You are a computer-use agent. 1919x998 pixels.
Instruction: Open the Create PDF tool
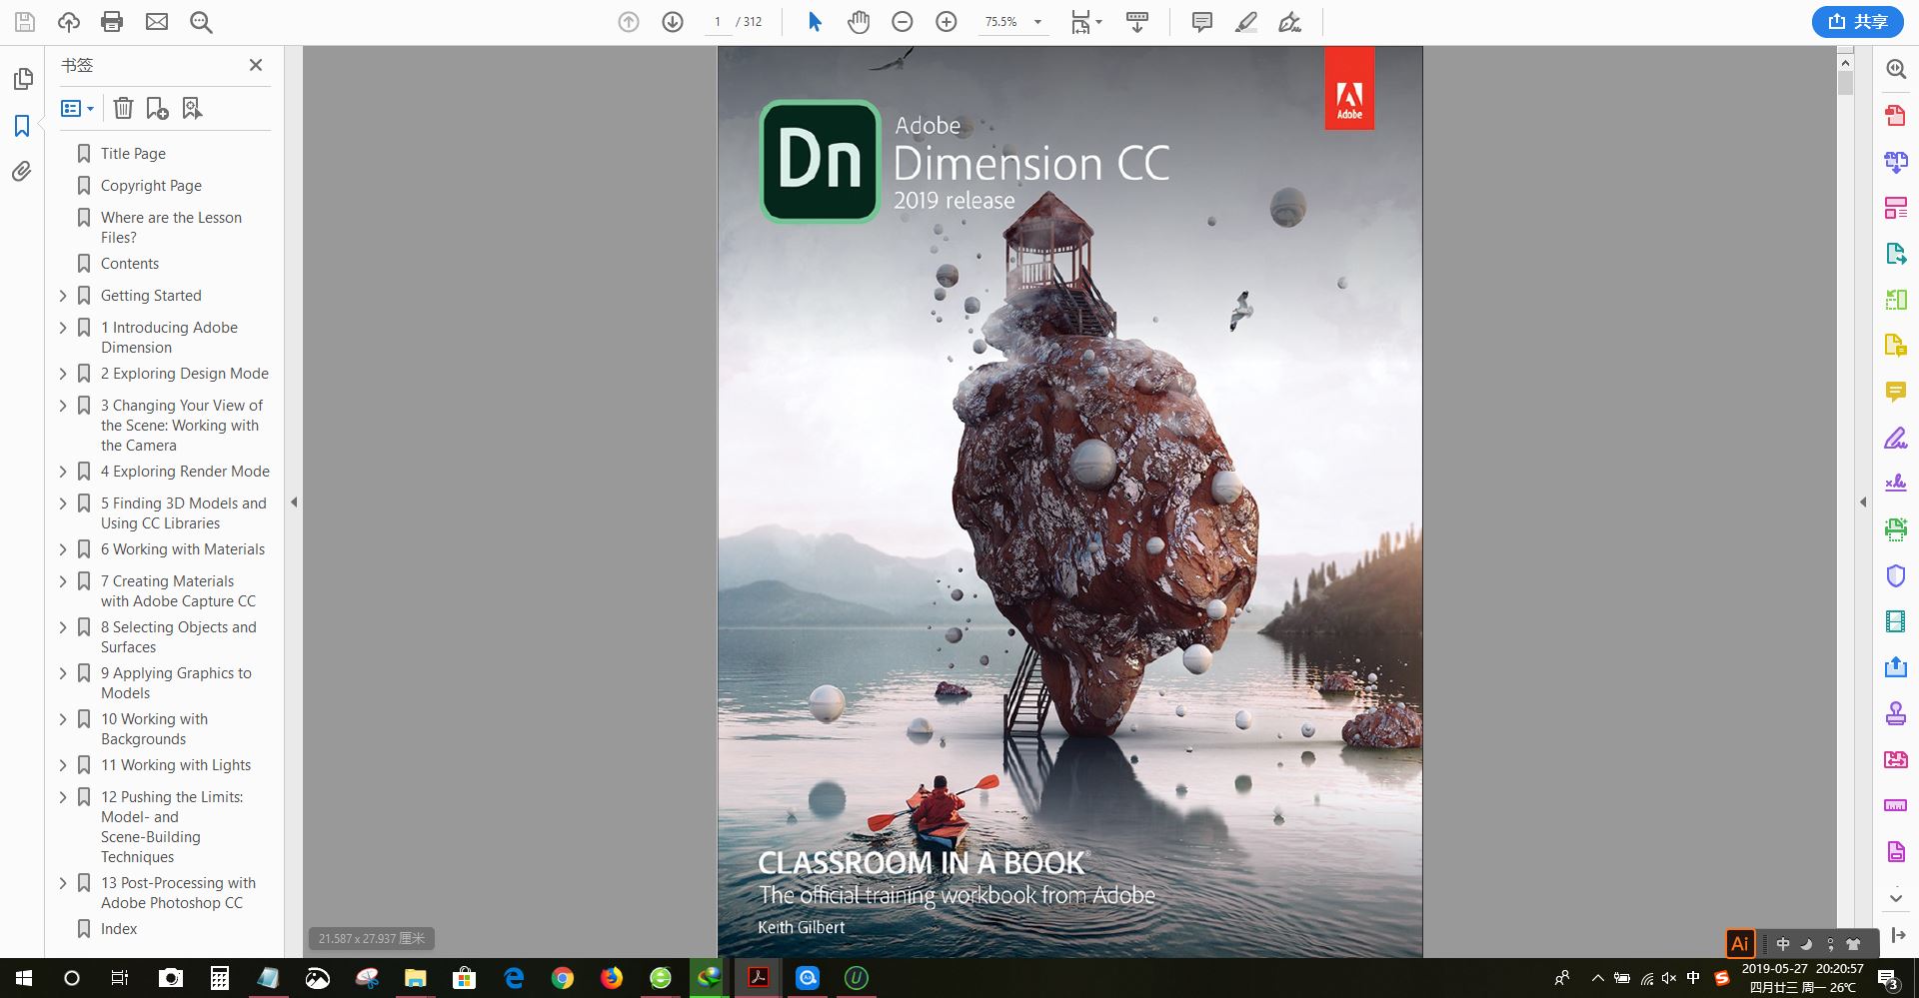coord(1895,115)
